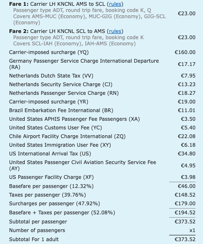The image size is (203, 244).
Task: Click Basefare per passenger (12.32%) label
Action: click(x=51, y=186)
